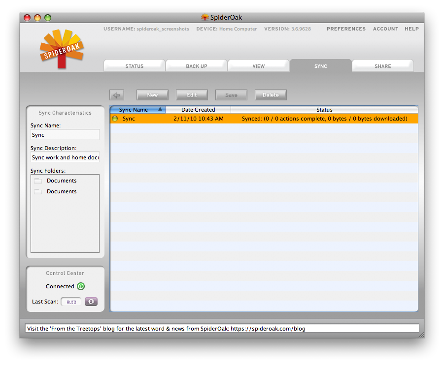The height and width of the screenshot is (365, 444).
Task: Click the Sync Description text field
Action: (65, 157)
